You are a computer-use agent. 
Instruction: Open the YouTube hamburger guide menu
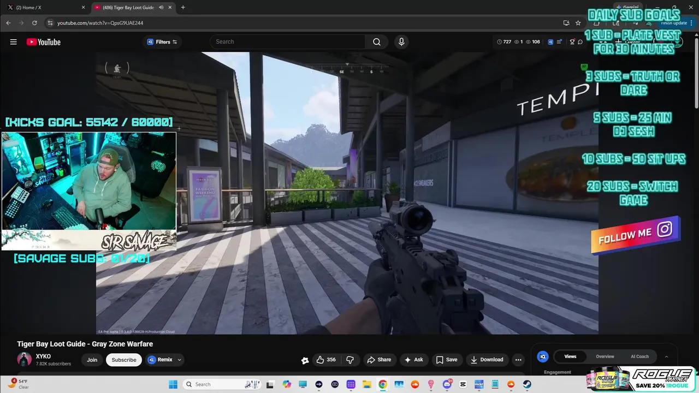coord(14,42)
